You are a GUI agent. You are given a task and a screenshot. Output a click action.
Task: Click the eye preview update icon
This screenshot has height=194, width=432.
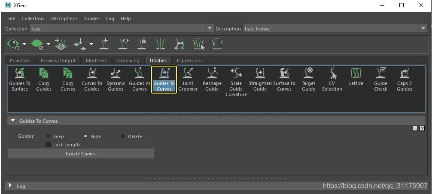[13, 44]
